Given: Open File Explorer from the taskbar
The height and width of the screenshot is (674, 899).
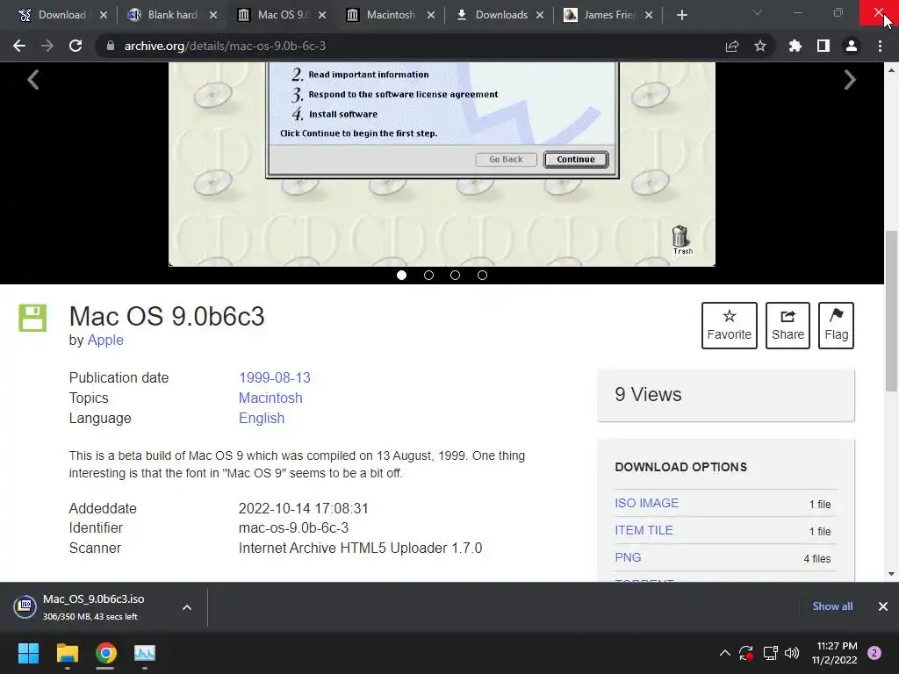Looking at the screenshot, I should [68, 653].
